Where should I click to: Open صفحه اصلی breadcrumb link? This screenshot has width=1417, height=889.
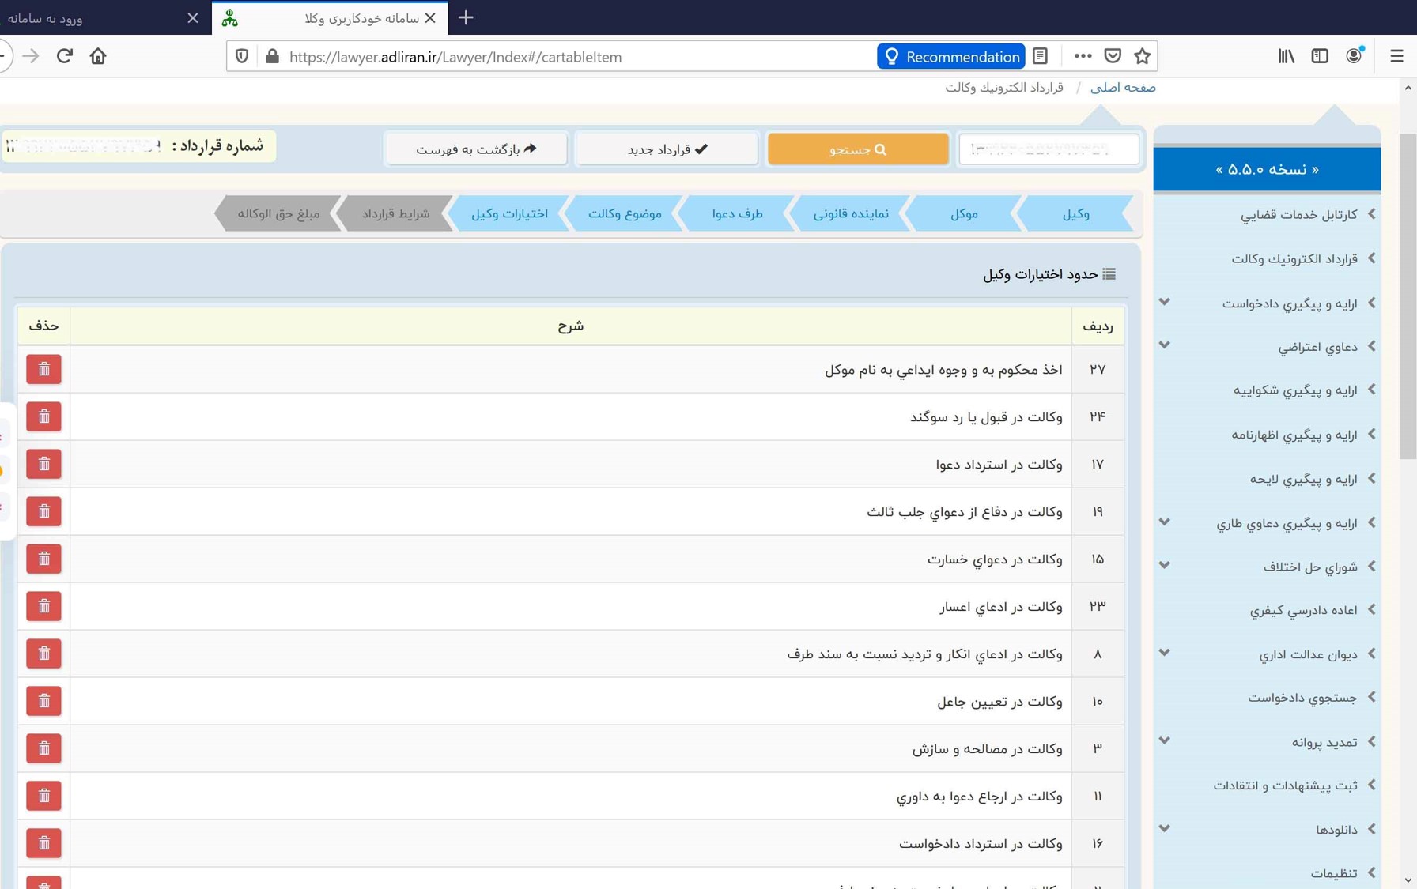click(x=1123, y=88)
